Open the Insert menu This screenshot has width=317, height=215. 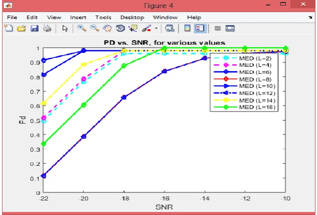(78, 18)
